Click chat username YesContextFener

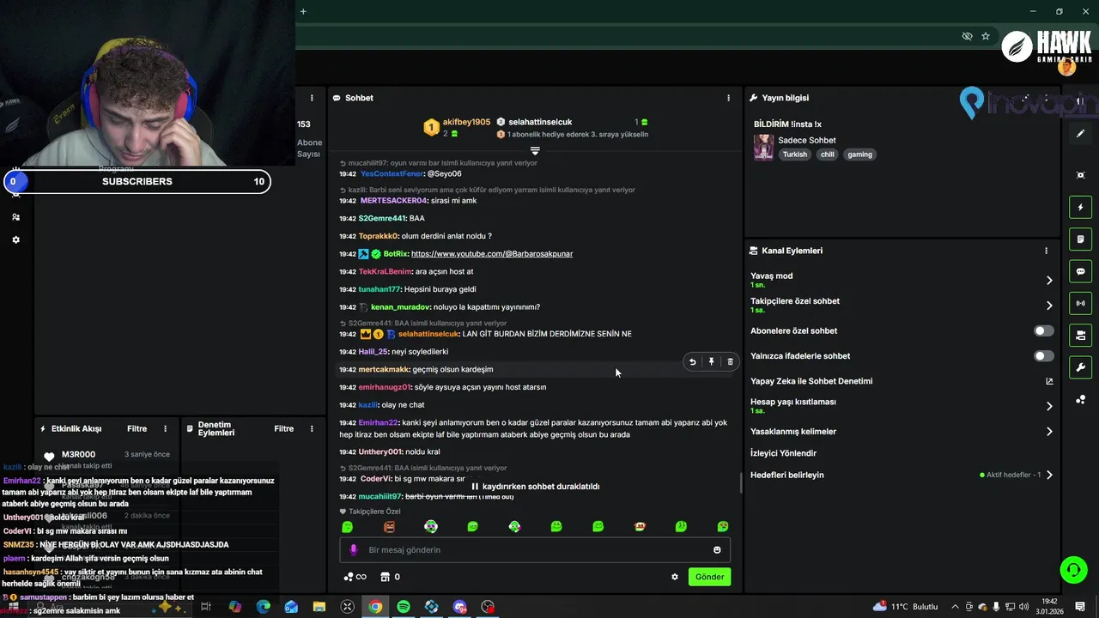[392, 174]
